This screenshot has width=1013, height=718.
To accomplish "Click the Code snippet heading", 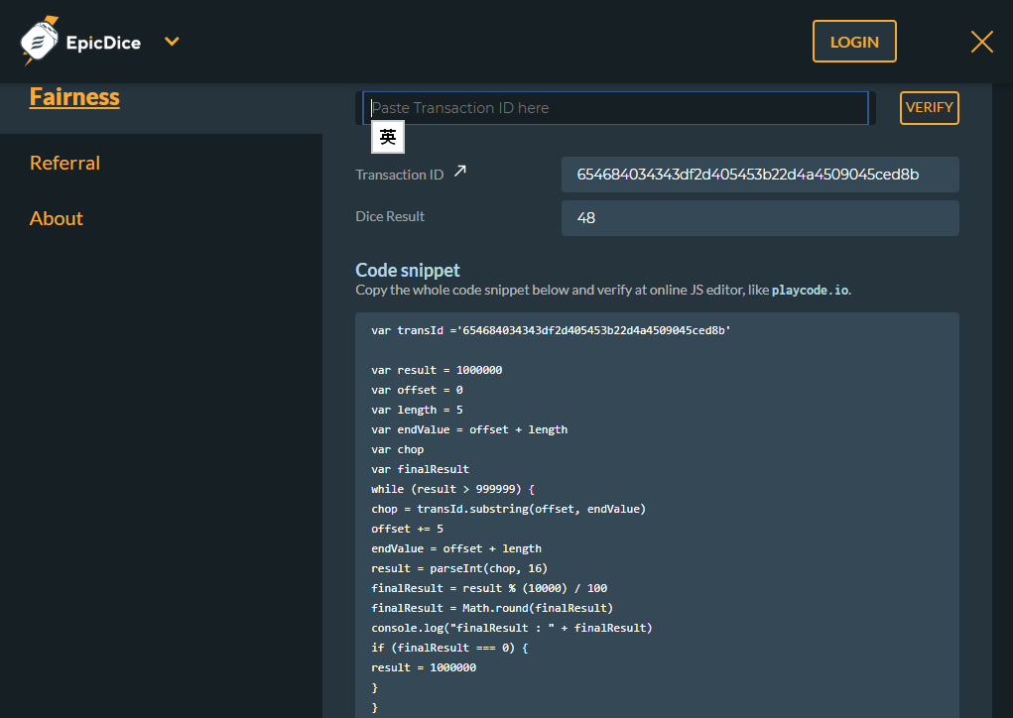I will click(408, 270).
